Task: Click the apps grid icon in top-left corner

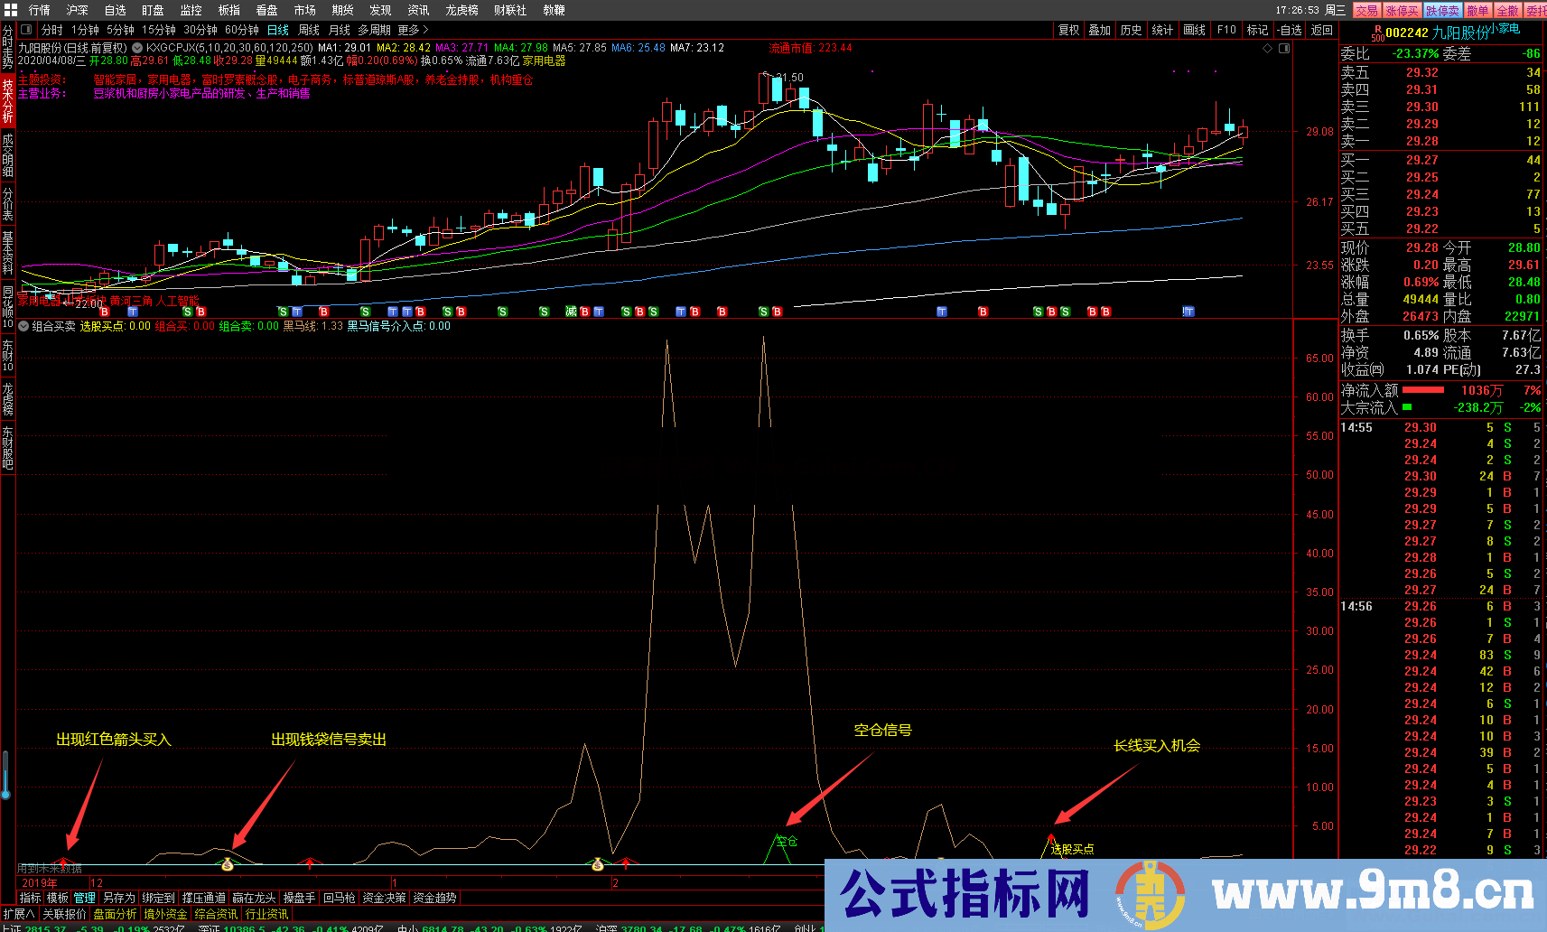Action: (x=10, y=10)
